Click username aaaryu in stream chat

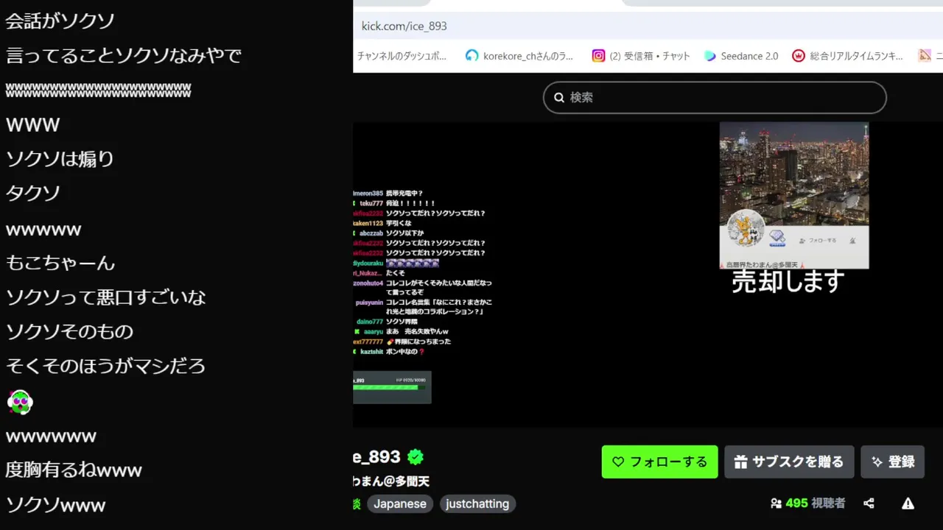pyautogui.click(x=374, y=332)
